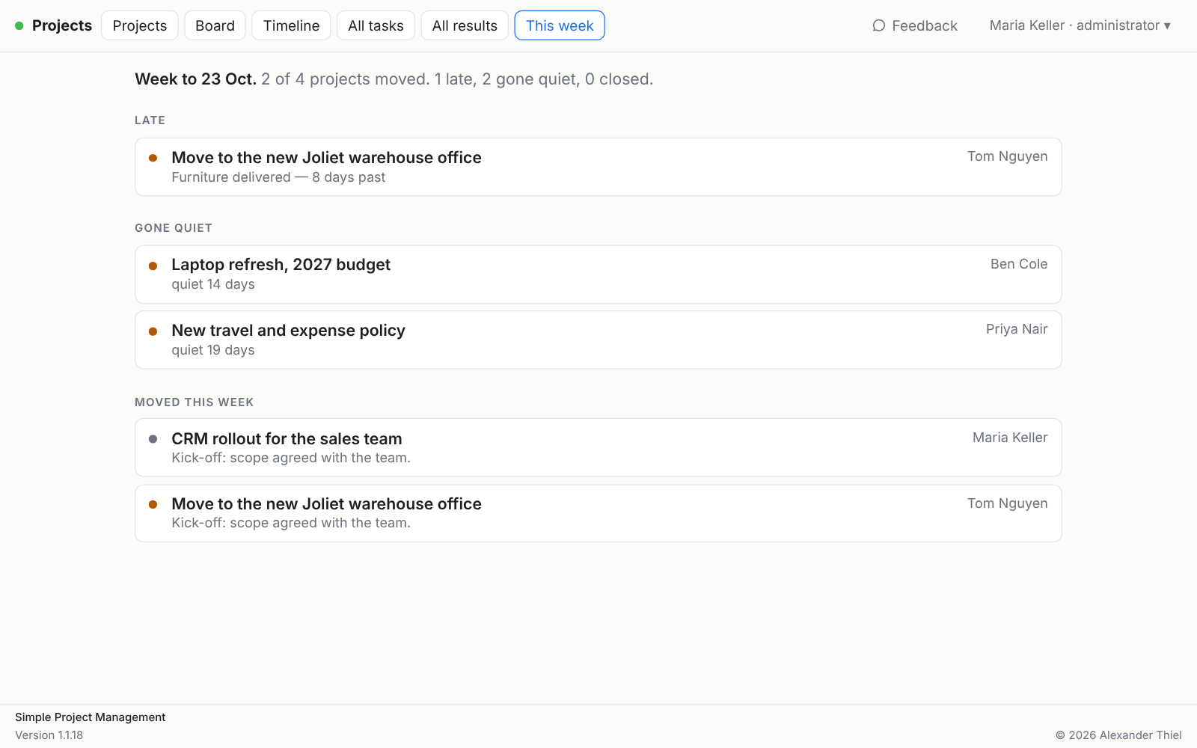Switch to the Projects tab

140,25
